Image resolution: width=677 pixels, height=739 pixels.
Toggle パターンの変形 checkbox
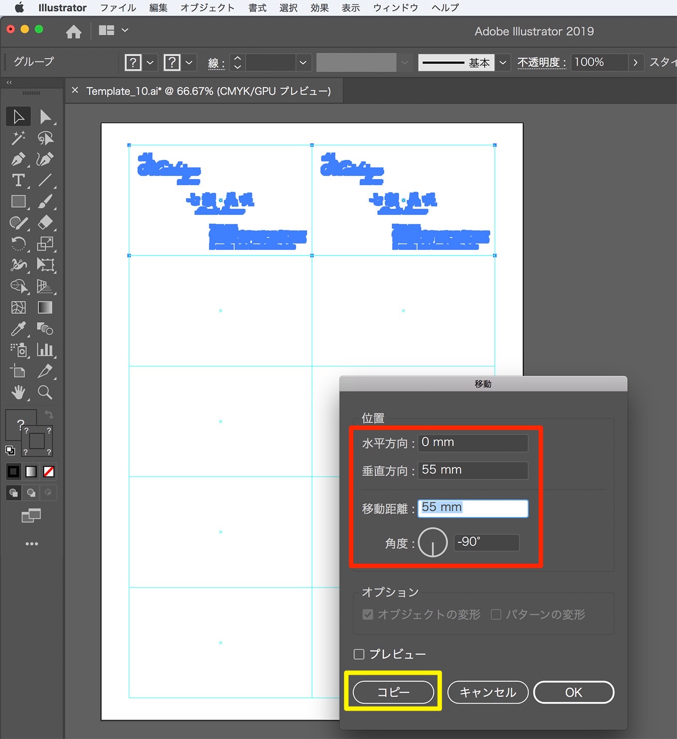496,615
